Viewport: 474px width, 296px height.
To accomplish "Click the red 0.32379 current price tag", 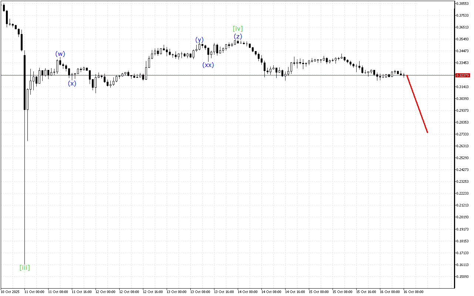I will [x=463, y=75].
